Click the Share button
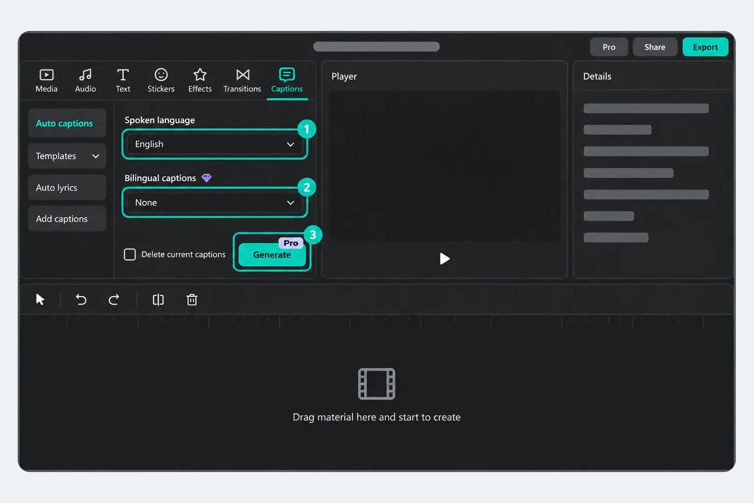The height and width of the screenshot is (503, 754). pos(655,47)
